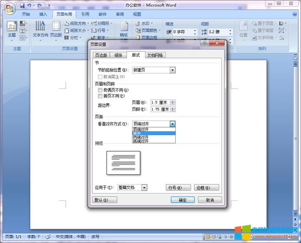Expand 纸张方向 orientation dropdown
The width and height of the screenshot is (301, 243).
pos(88,23)
